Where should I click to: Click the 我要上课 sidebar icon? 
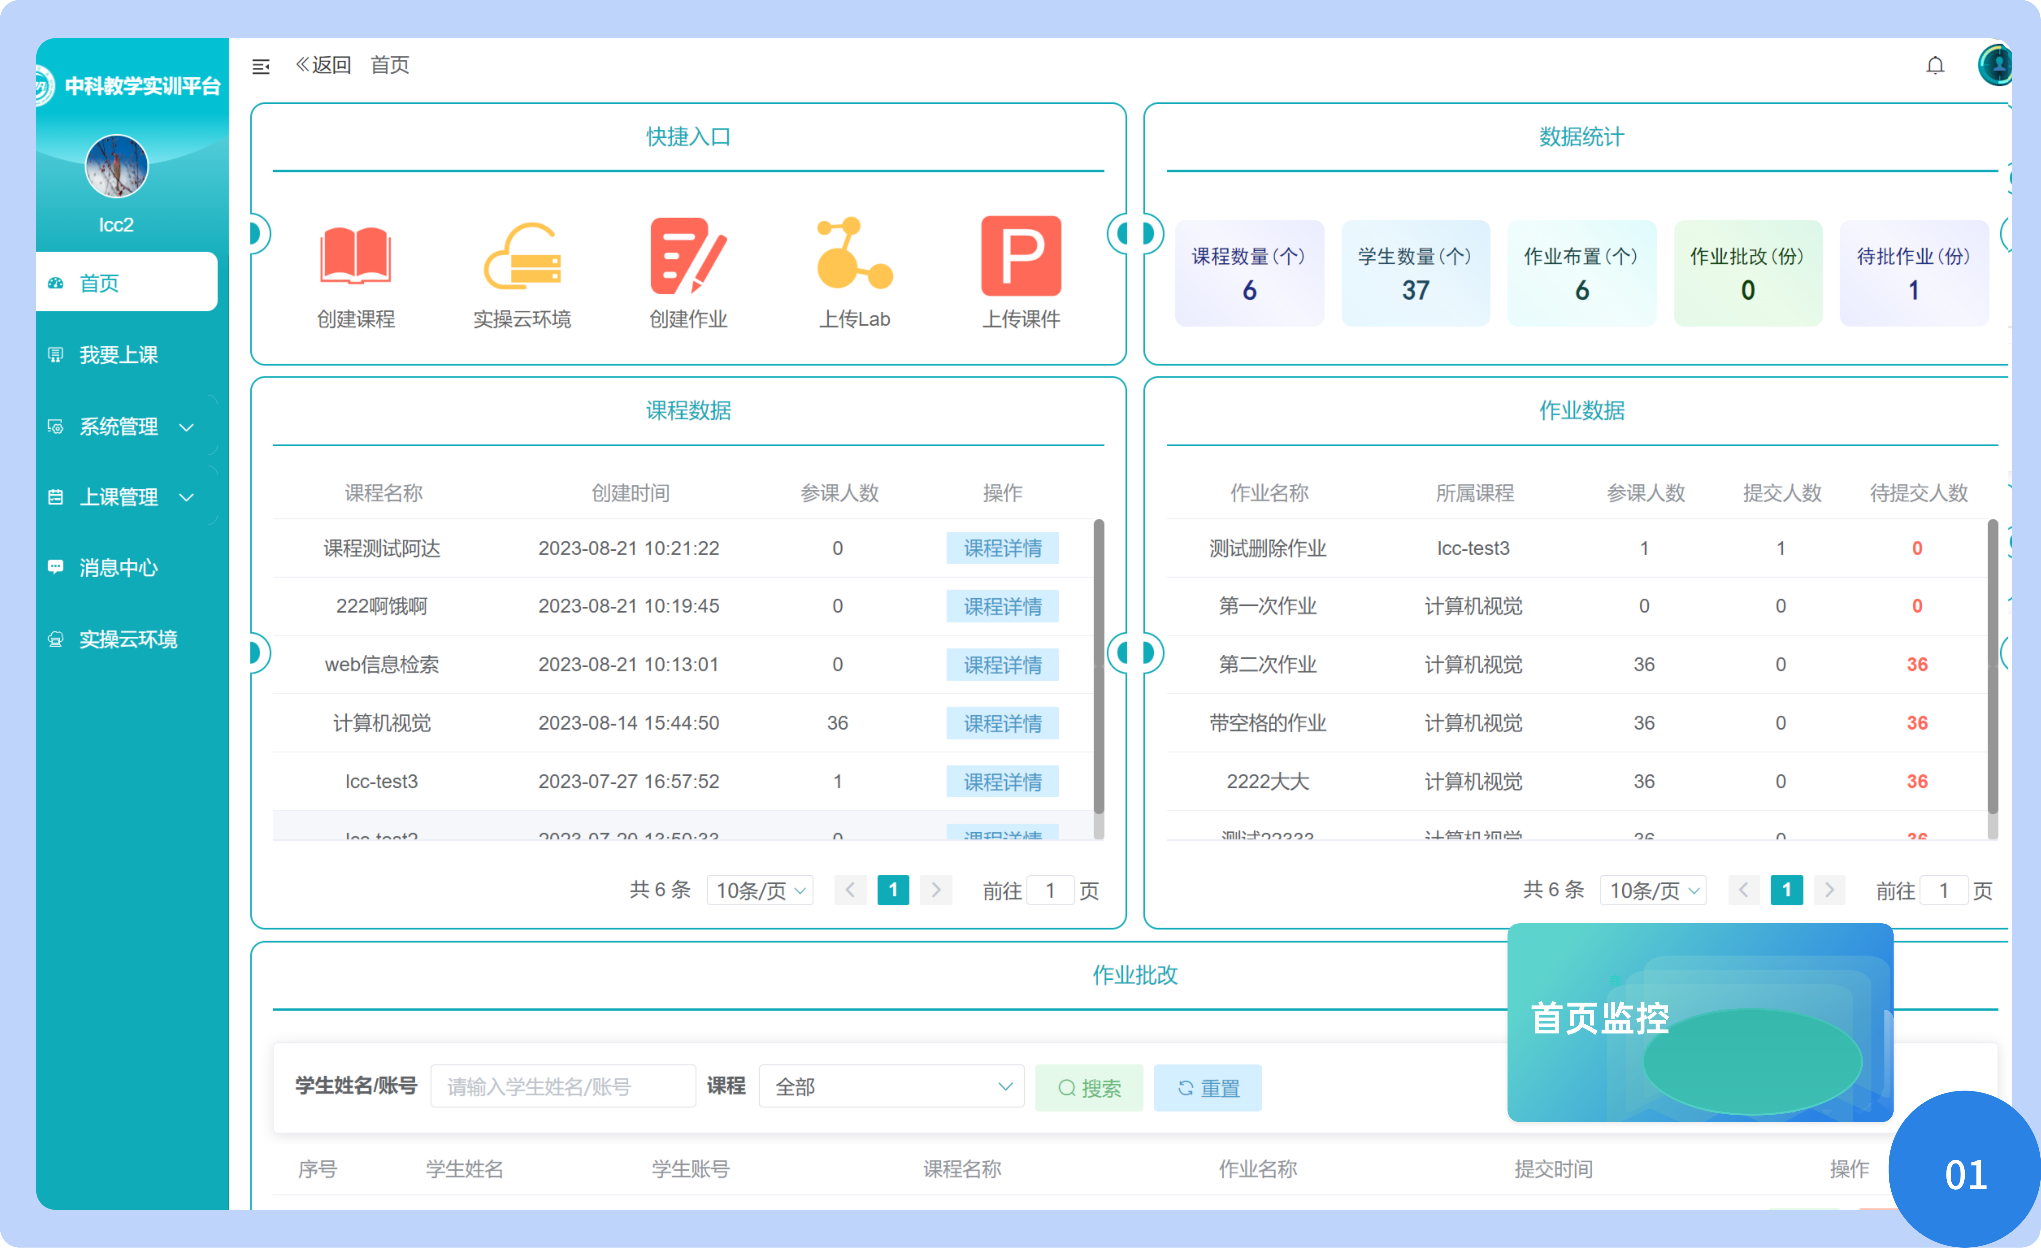pos(55,354)
